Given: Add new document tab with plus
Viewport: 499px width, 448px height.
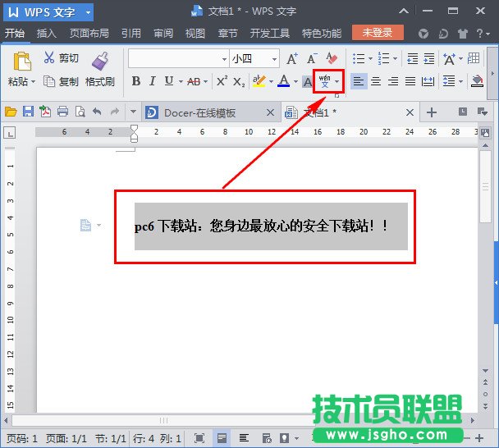Looking at the screenshot, I should (x=432, y=112).
